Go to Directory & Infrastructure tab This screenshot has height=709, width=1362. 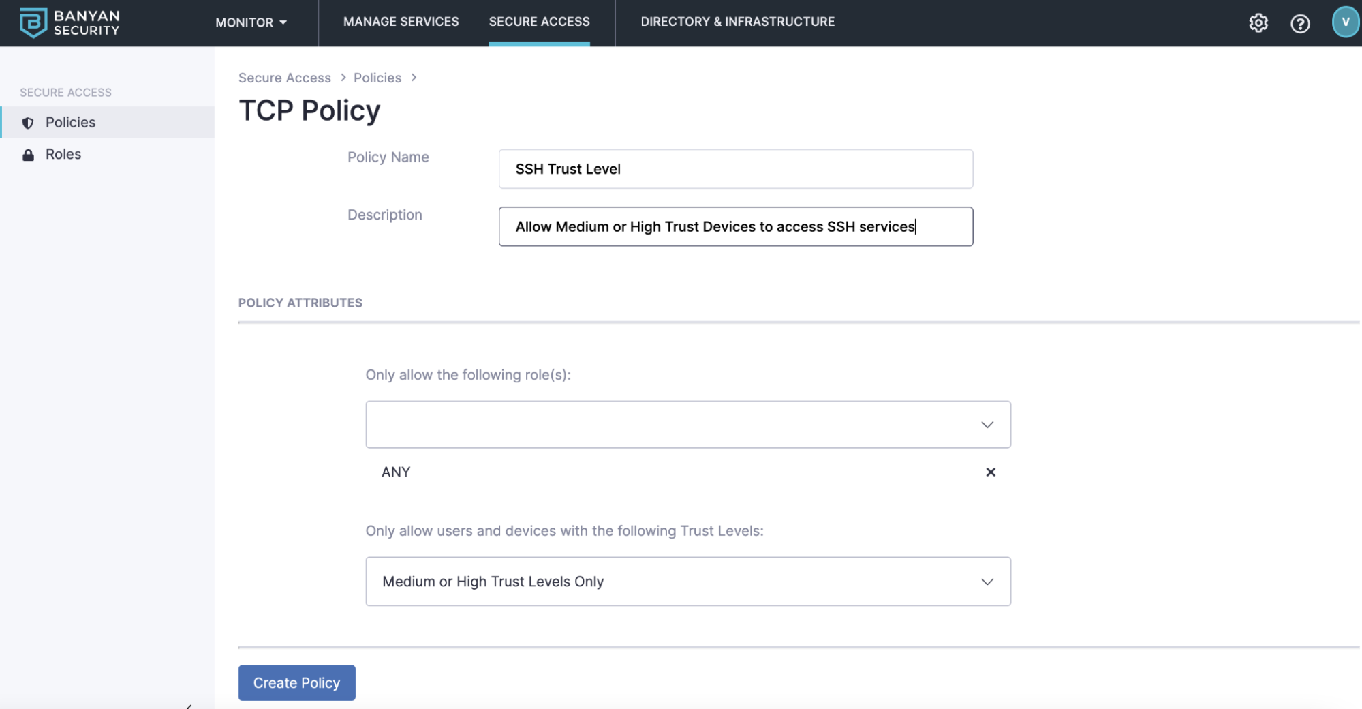pyautogui.click(x=737, y=22)
